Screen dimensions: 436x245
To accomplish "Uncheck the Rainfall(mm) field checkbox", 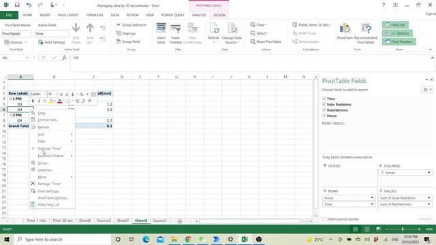I will coord(324,110).
